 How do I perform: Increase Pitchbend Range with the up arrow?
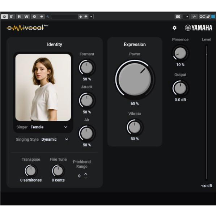tap(86, 174)
